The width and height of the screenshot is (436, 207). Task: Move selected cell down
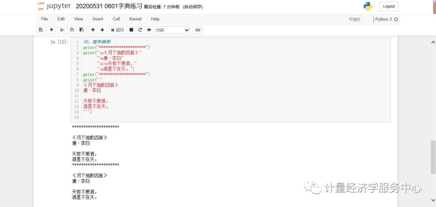(102, 30)
